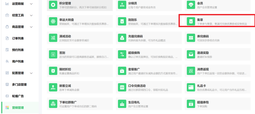Image resolution: width=255 pixels, height=114 pixels.
Task: Expand the 配置管理 chevron
Action: click(31, 73)
